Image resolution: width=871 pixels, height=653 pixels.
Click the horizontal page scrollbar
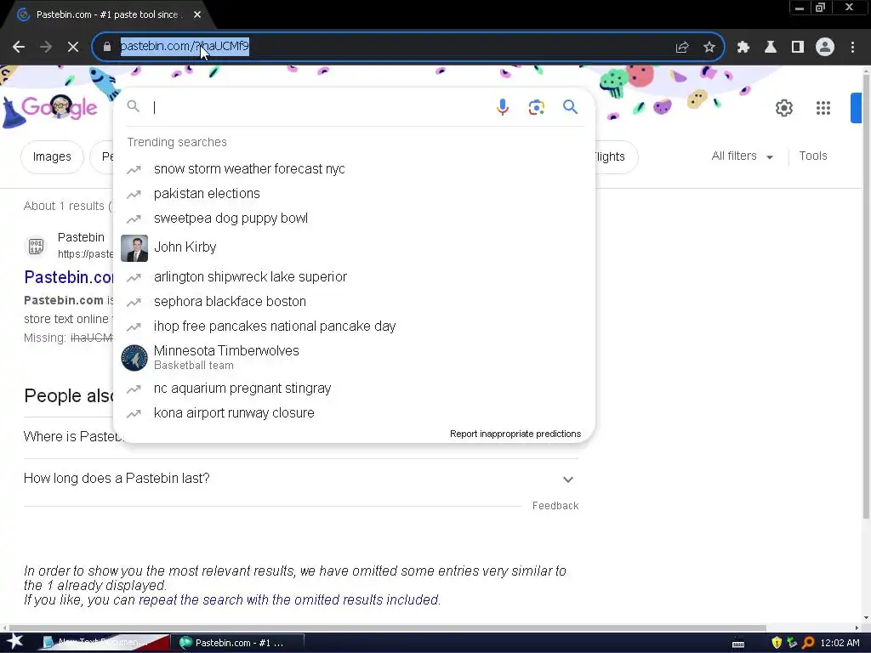click(389, 628)
